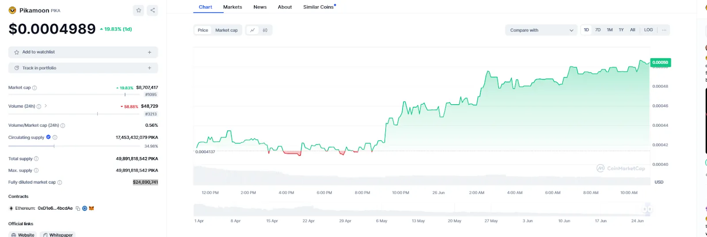Click the 19.83% (1d) price change
This screenshot has width=707, height=237.
tap(116, 29)
